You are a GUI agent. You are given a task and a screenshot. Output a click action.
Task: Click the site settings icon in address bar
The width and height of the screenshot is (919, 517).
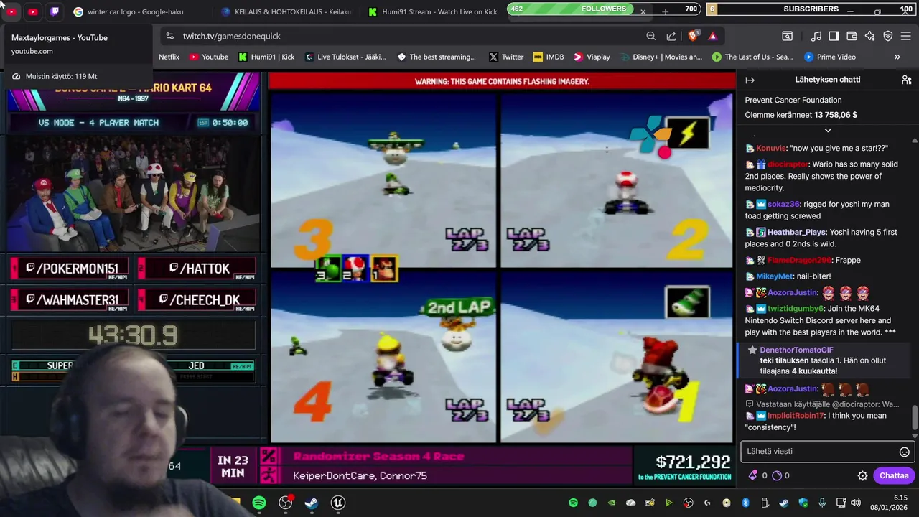[x=169, y=36]
